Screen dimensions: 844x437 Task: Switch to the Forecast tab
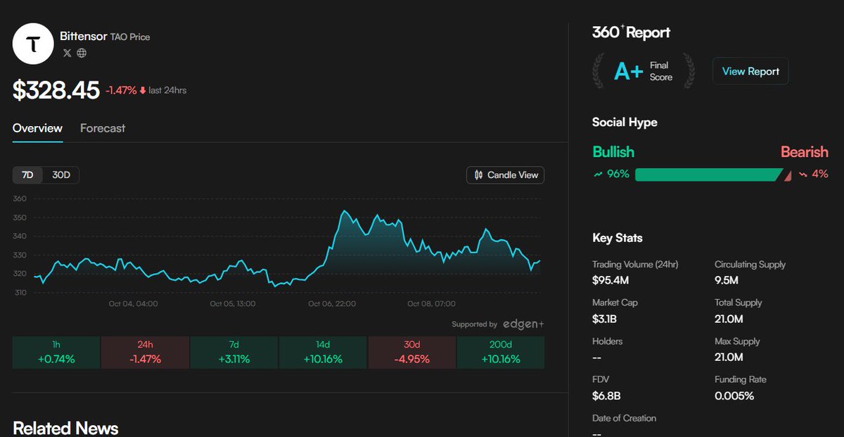103,128
